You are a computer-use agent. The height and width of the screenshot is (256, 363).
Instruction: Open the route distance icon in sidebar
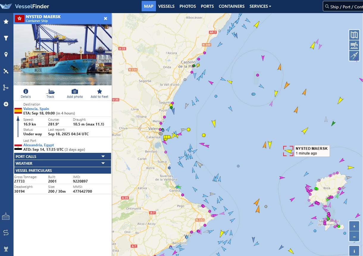pos(6,233)
